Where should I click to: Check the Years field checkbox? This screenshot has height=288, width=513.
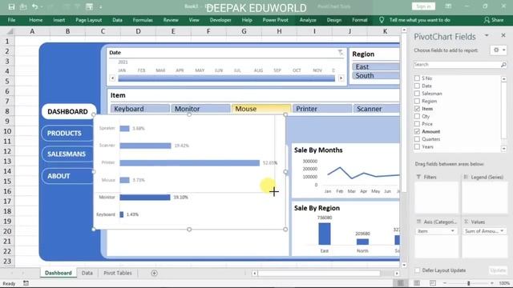click(x=417, y=146)
